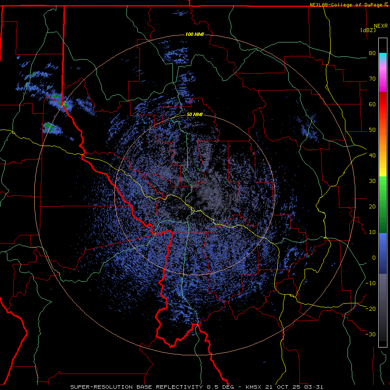Click the -20 value on dBZ scale
Viewport: 390px width, 390px height.
tap(370, 309)
